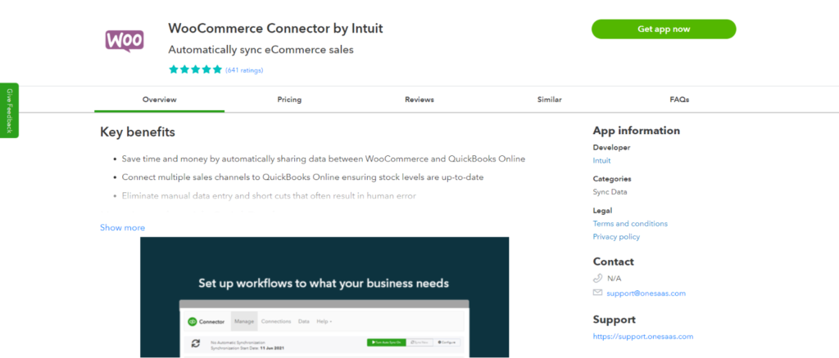This screenshot has width=839, height=358.
Task: Click the 'Eliminate manual data entry' benefit line
Action: (x=269, y=196)
